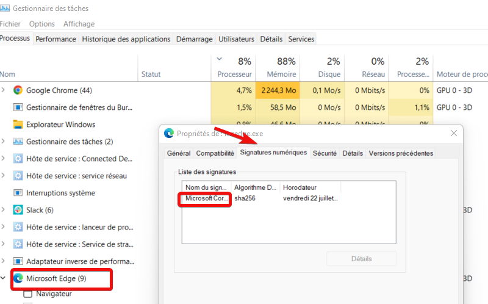The height and width of the screenshot is (304, 488).
Task: Sort by Processe... GPU 2% column header
Action: point(411,68)
